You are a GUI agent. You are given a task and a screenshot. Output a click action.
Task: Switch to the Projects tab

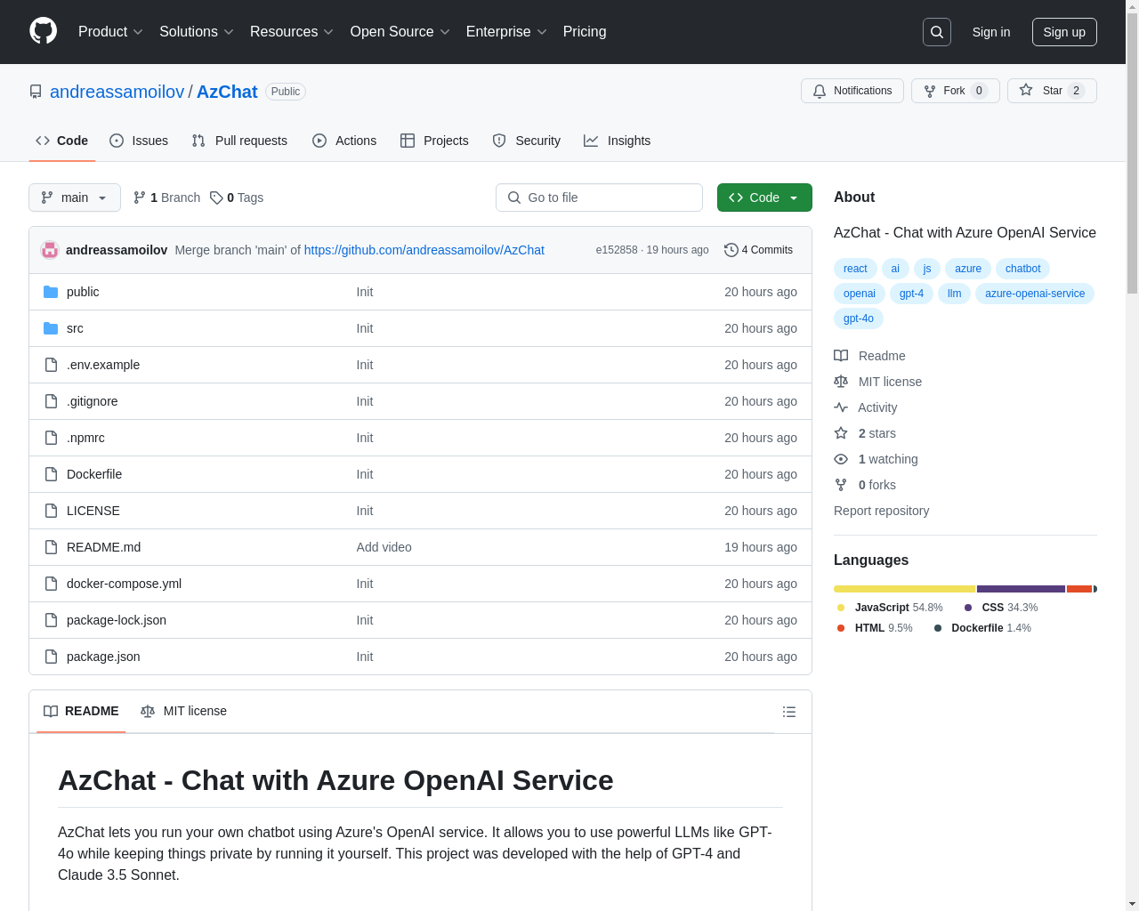(434, 141)
